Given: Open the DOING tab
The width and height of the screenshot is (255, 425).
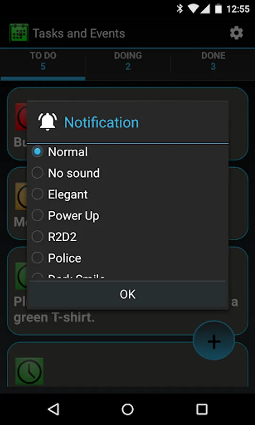Looking at the screenshot, I should tap(128, 61).
